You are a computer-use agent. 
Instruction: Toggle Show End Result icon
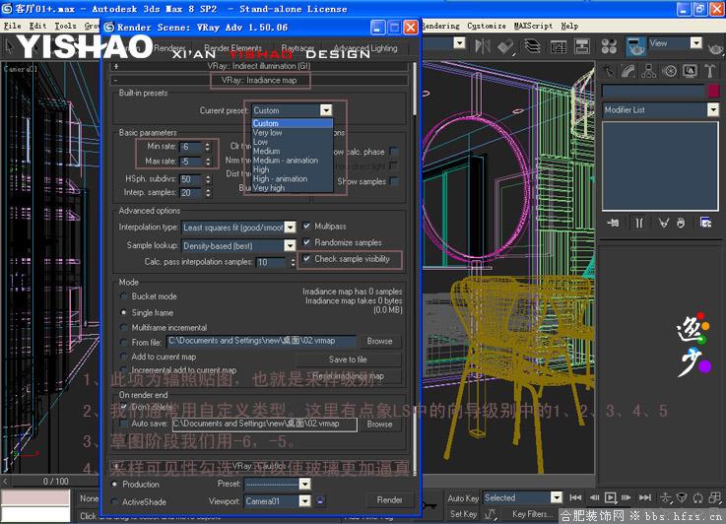click(639, 224)
